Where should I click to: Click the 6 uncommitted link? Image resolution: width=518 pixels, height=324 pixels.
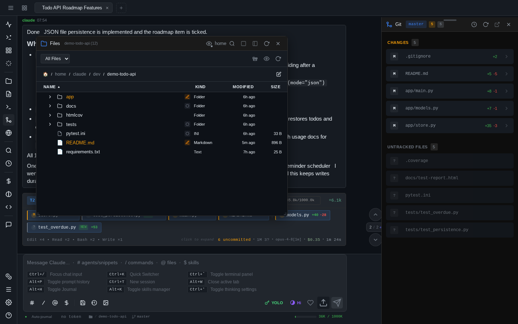pyautogui.click(x=234, y=240)
